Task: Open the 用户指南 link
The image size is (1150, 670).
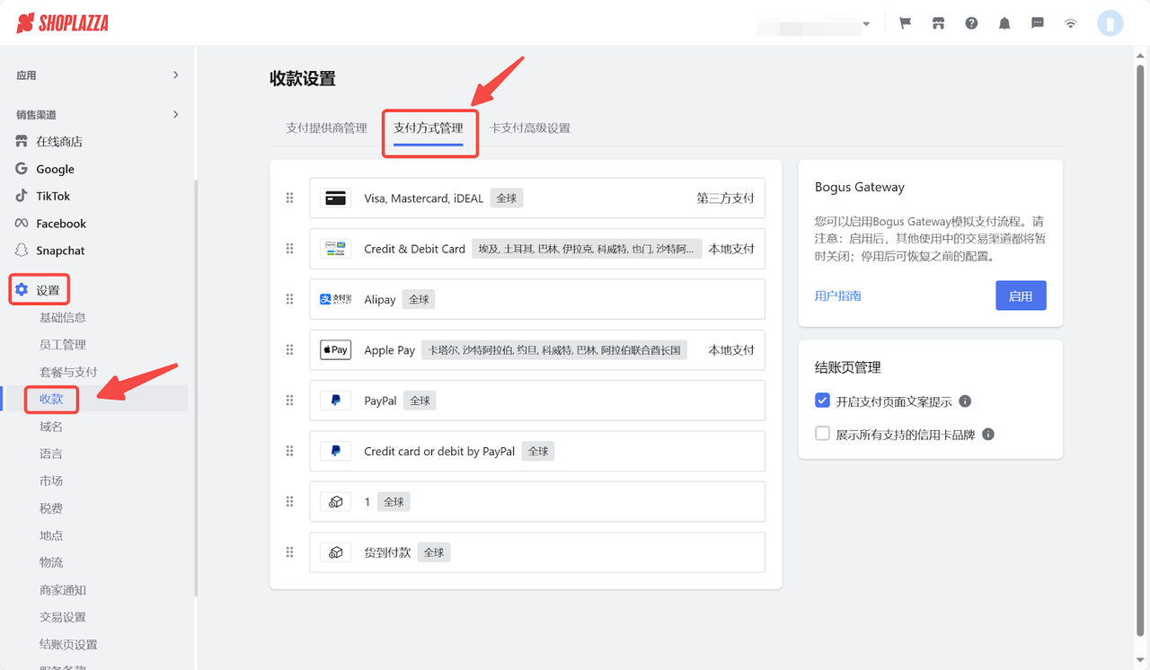Action: pyautogui.click(x=837, y=295)
